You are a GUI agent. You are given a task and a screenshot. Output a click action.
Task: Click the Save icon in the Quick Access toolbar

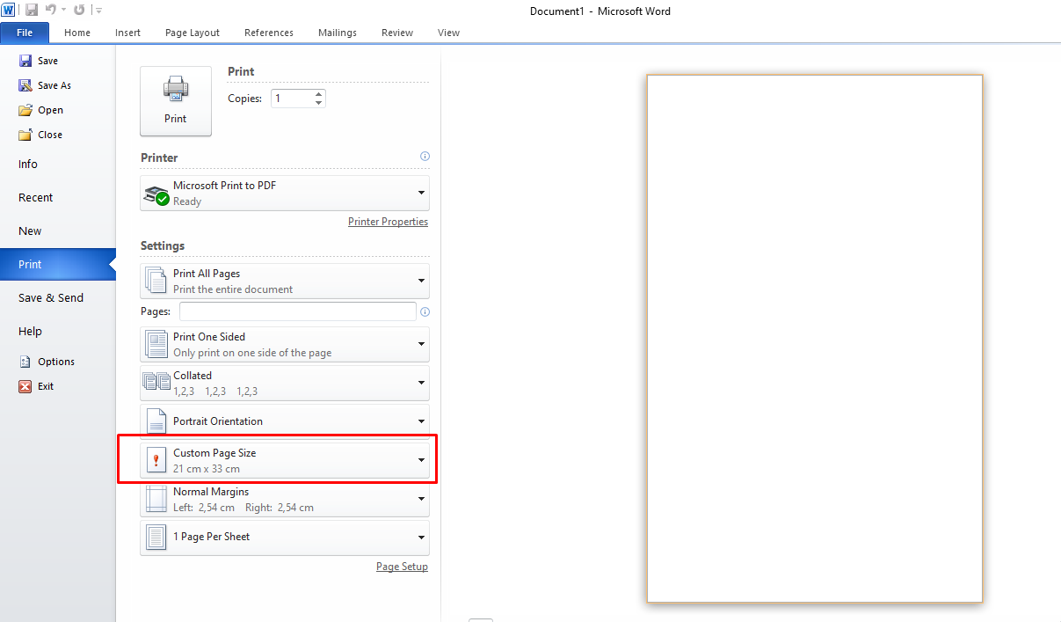point(32,10)
